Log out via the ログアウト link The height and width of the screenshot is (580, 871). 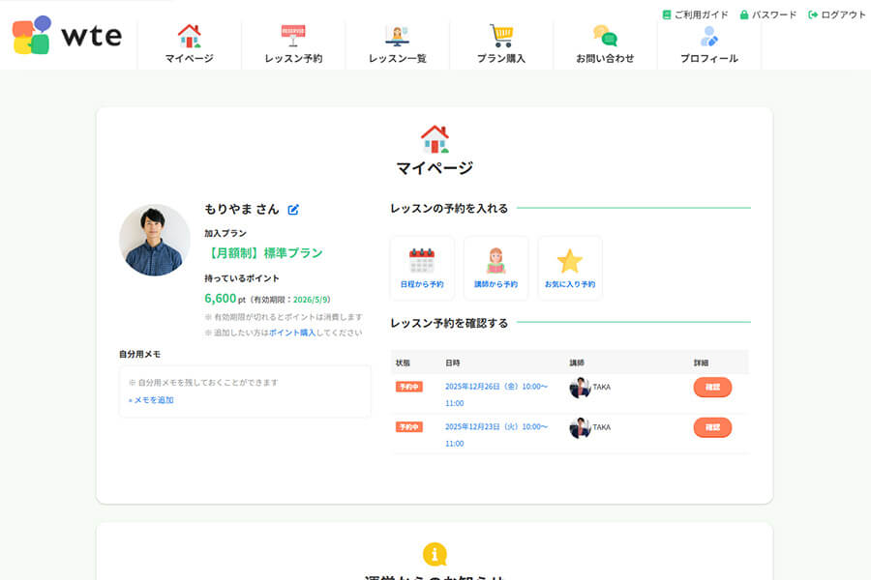836,14
